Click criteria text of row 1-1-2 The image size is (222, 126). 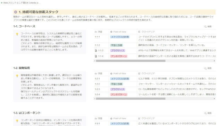[x=172, y=45]
